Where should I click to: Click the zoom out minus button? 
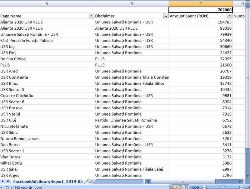[x=204, y=187]
